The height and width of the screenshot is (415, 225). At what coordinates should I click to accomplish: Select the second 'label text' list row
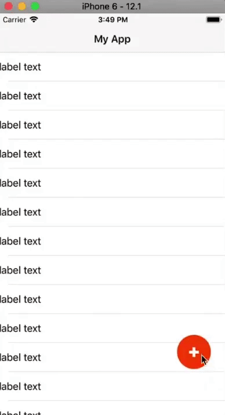point(113,96)
